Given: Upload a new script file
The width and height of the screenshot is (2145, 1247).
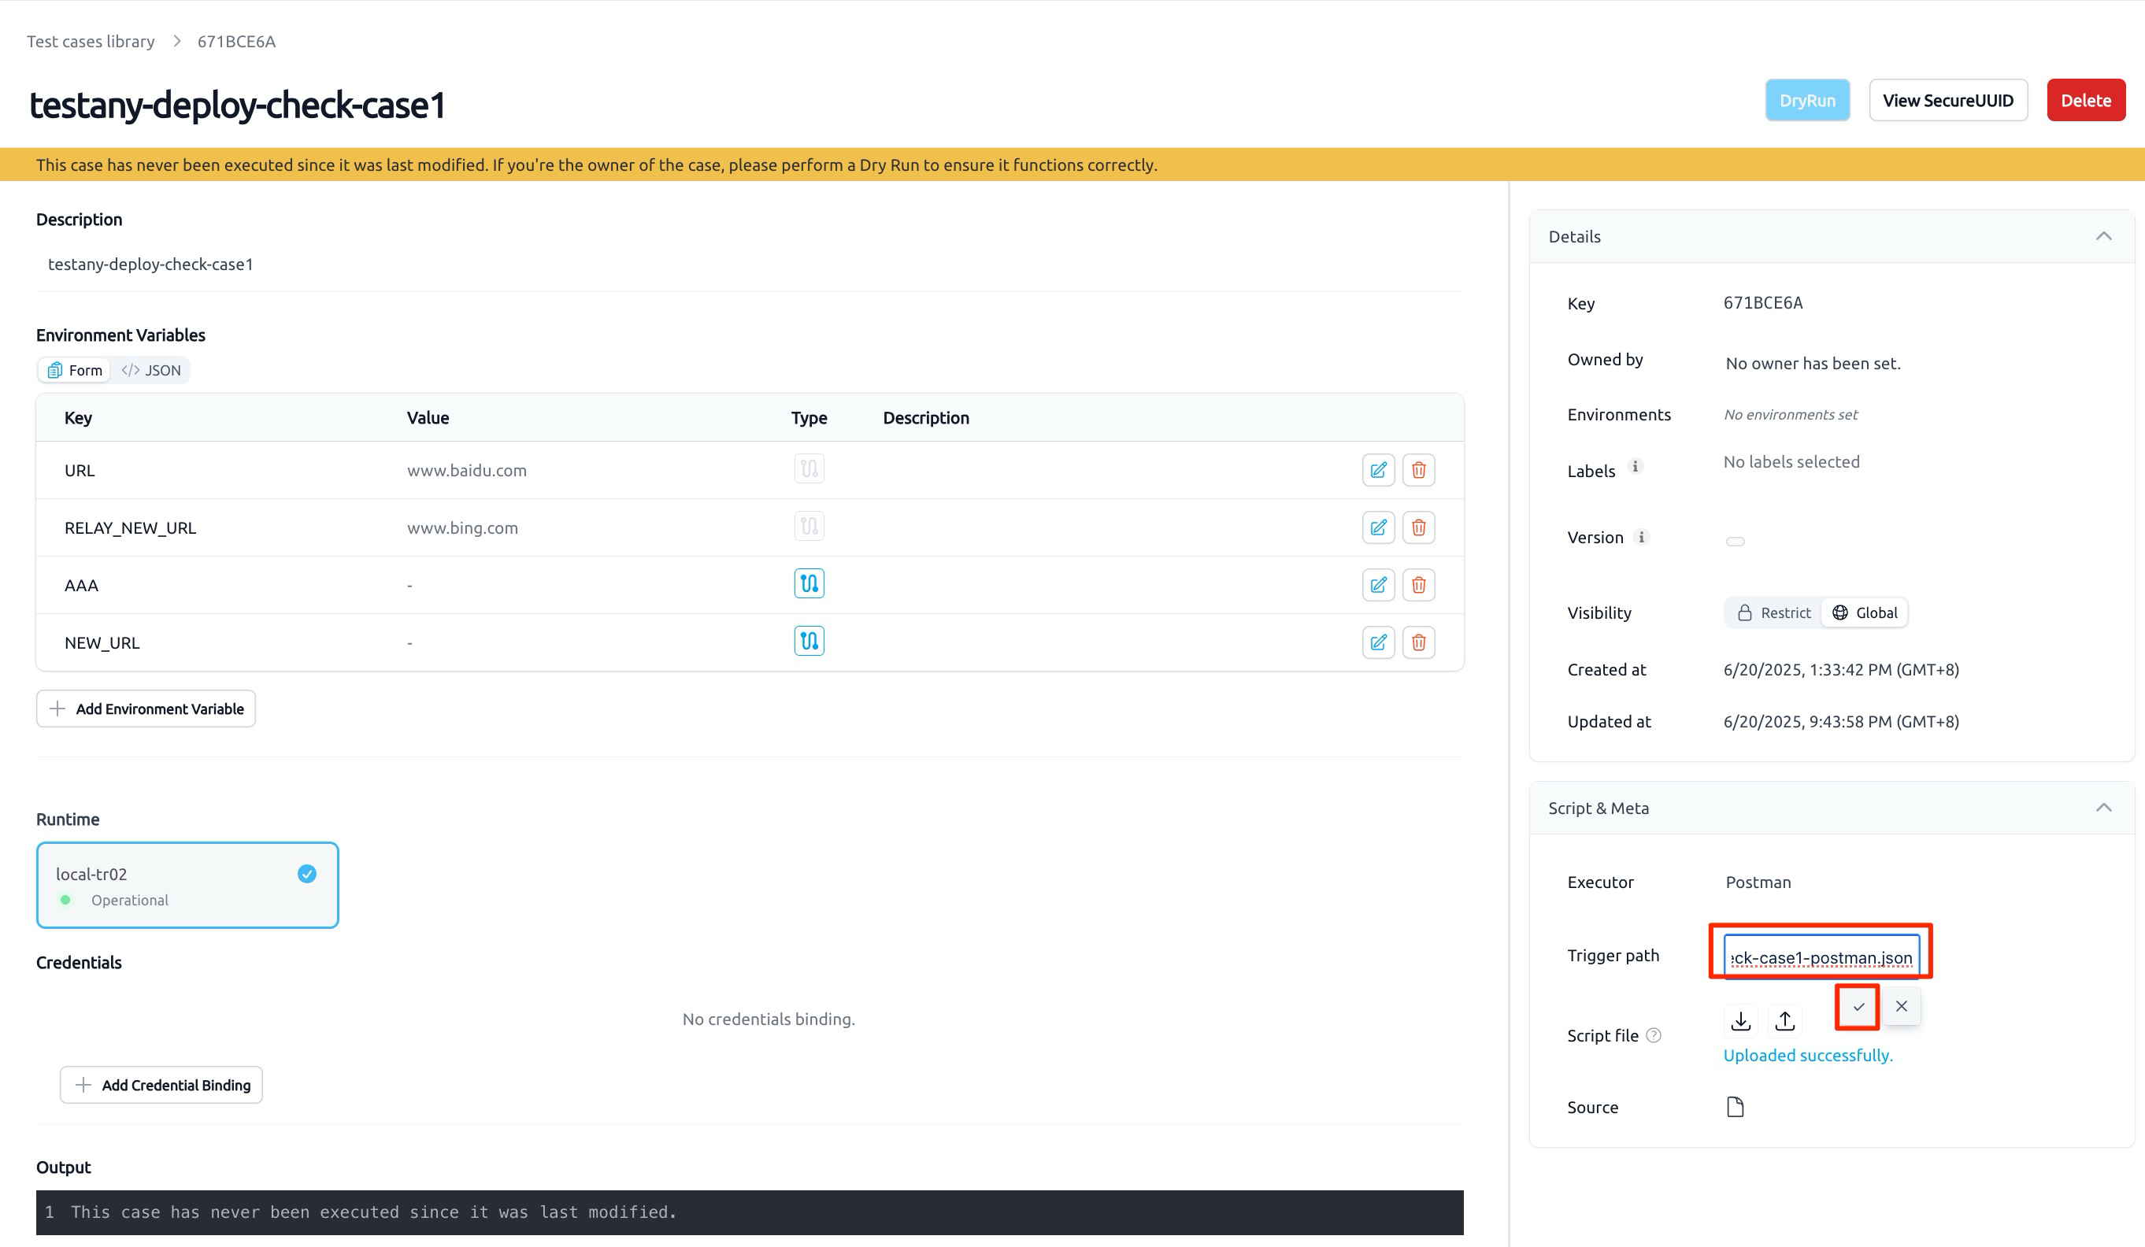Looking at the screenshot, I should coord(1785,1020).
